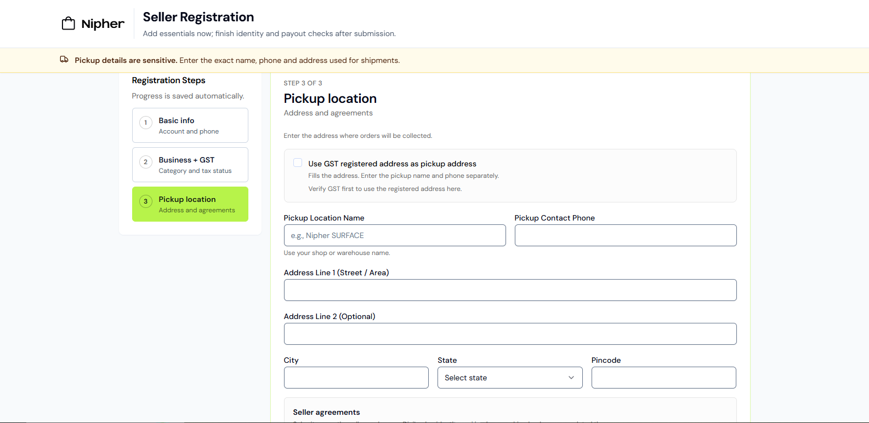Image resolution: width=869 pixels, height=423 pixels.
Task: Click the "Pickup location" main page heading
Action: coord(331,98)
